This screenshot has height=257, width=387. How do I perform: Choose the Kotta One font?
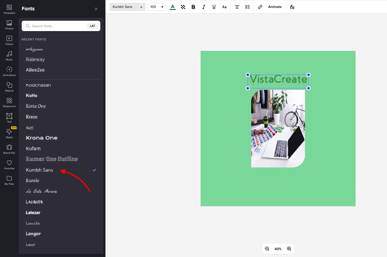pyautogui.click(x=36, y=106)
